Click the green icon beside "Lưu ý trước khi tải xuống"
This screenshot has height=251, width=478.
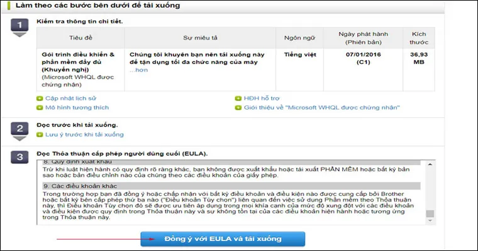40,134
